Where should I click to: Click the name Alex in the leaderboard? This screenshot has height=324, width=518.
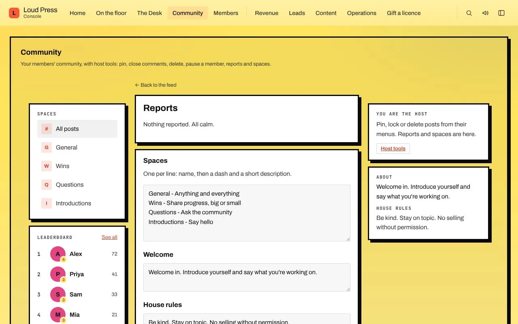[76, 254]
